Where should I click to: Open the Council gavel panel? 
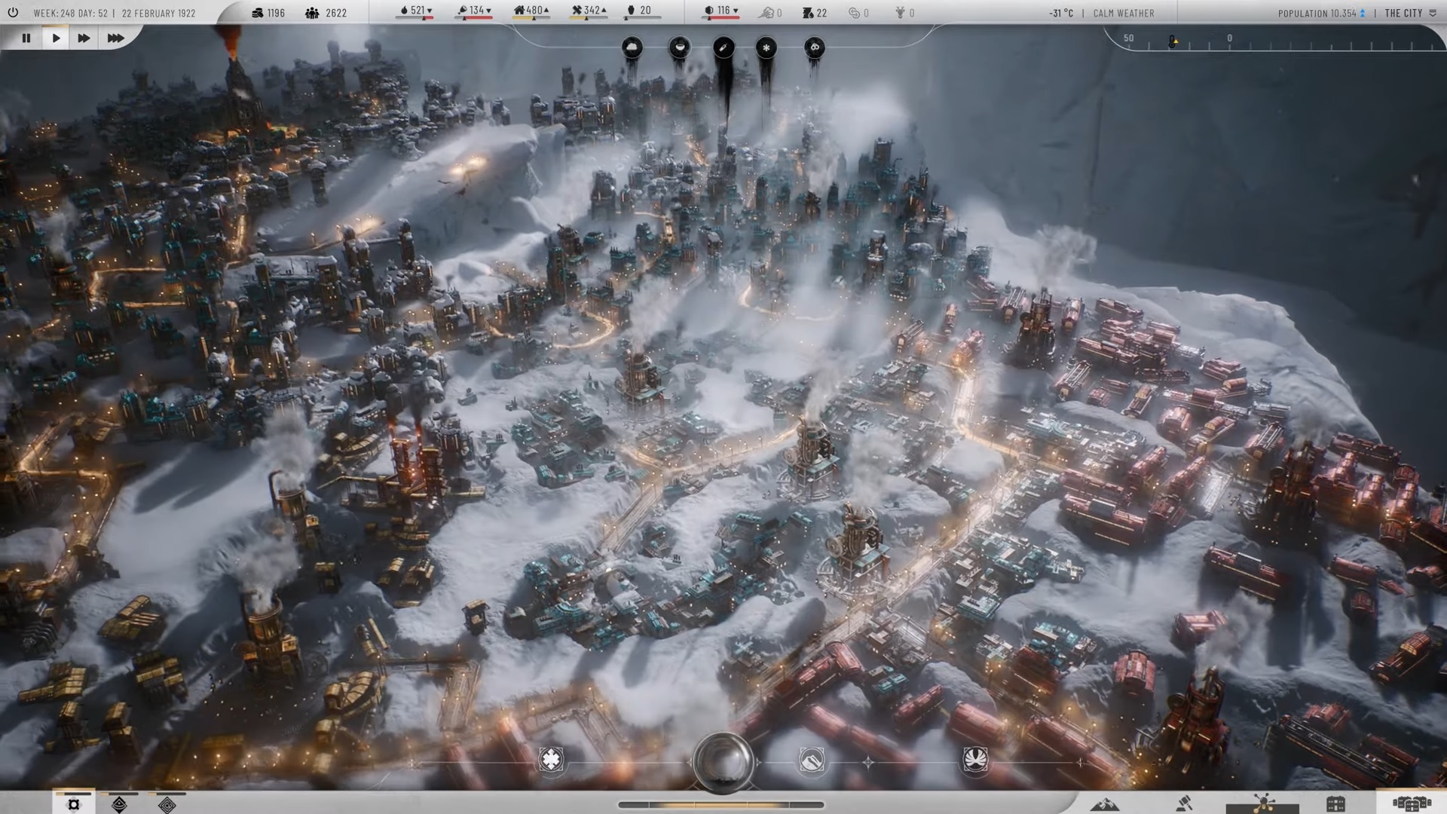1184,803
